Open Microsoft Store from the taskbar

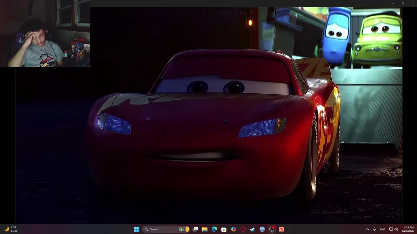pyautogui.click(x=224, y=229)
